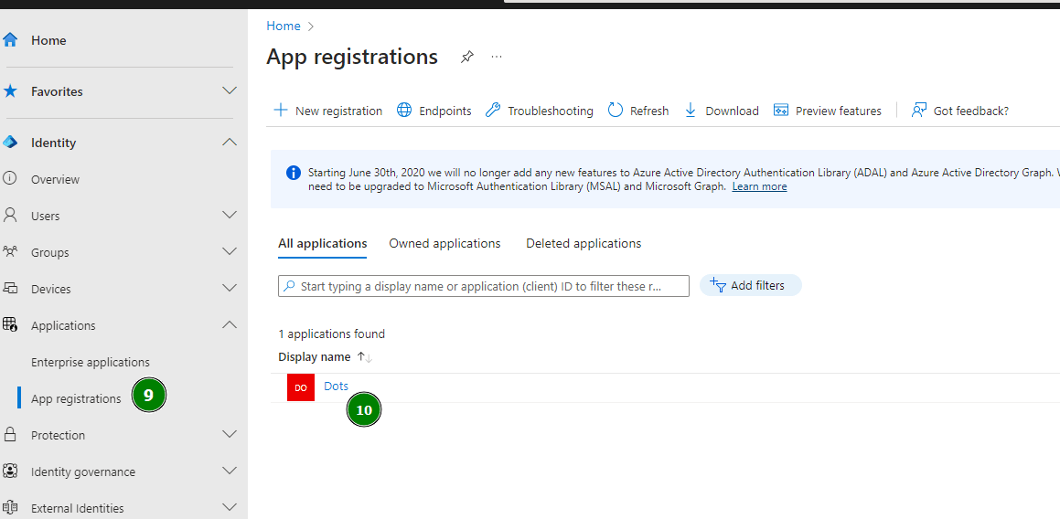
Task: Pin App registrations with the pin icon
Action: point(466,57)
